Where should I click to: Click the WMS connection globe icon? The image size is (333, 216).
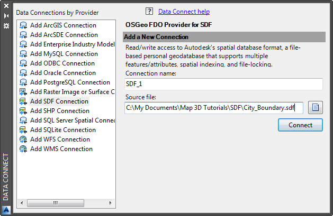pyautogui.click(x=23, y=149)
